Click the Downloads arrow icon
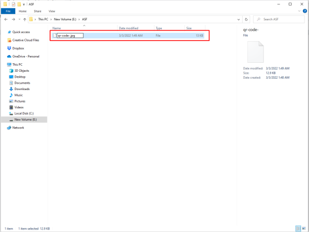 11,89
